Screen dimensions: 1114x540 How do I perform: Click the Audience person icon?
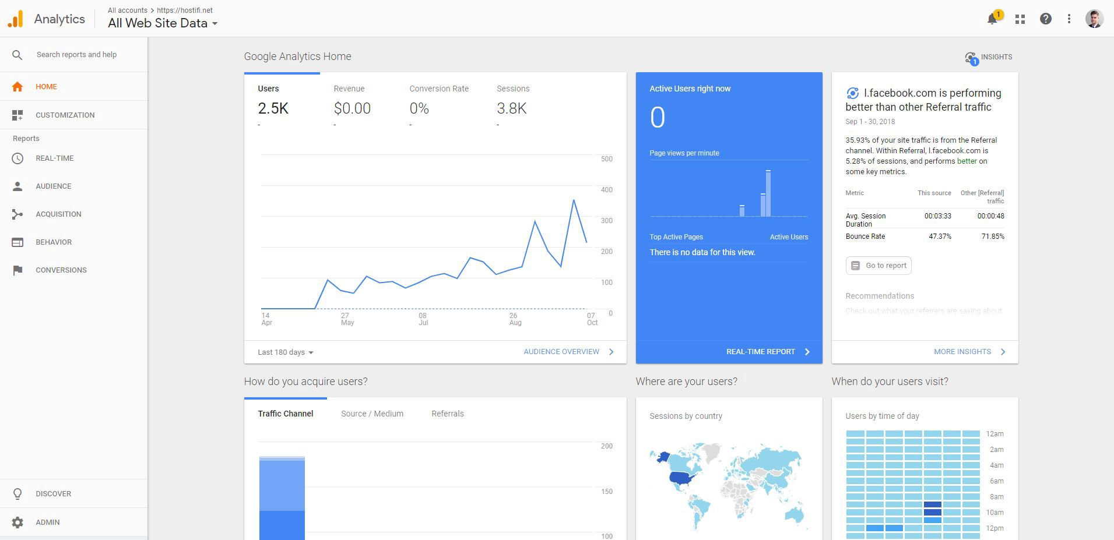pos(17,186)
